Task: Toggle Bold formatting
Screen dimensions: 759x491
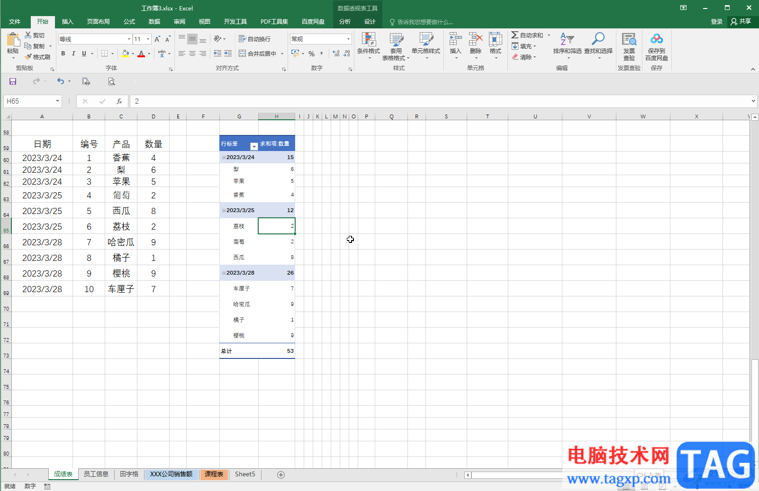Action: tap(63, 54)
